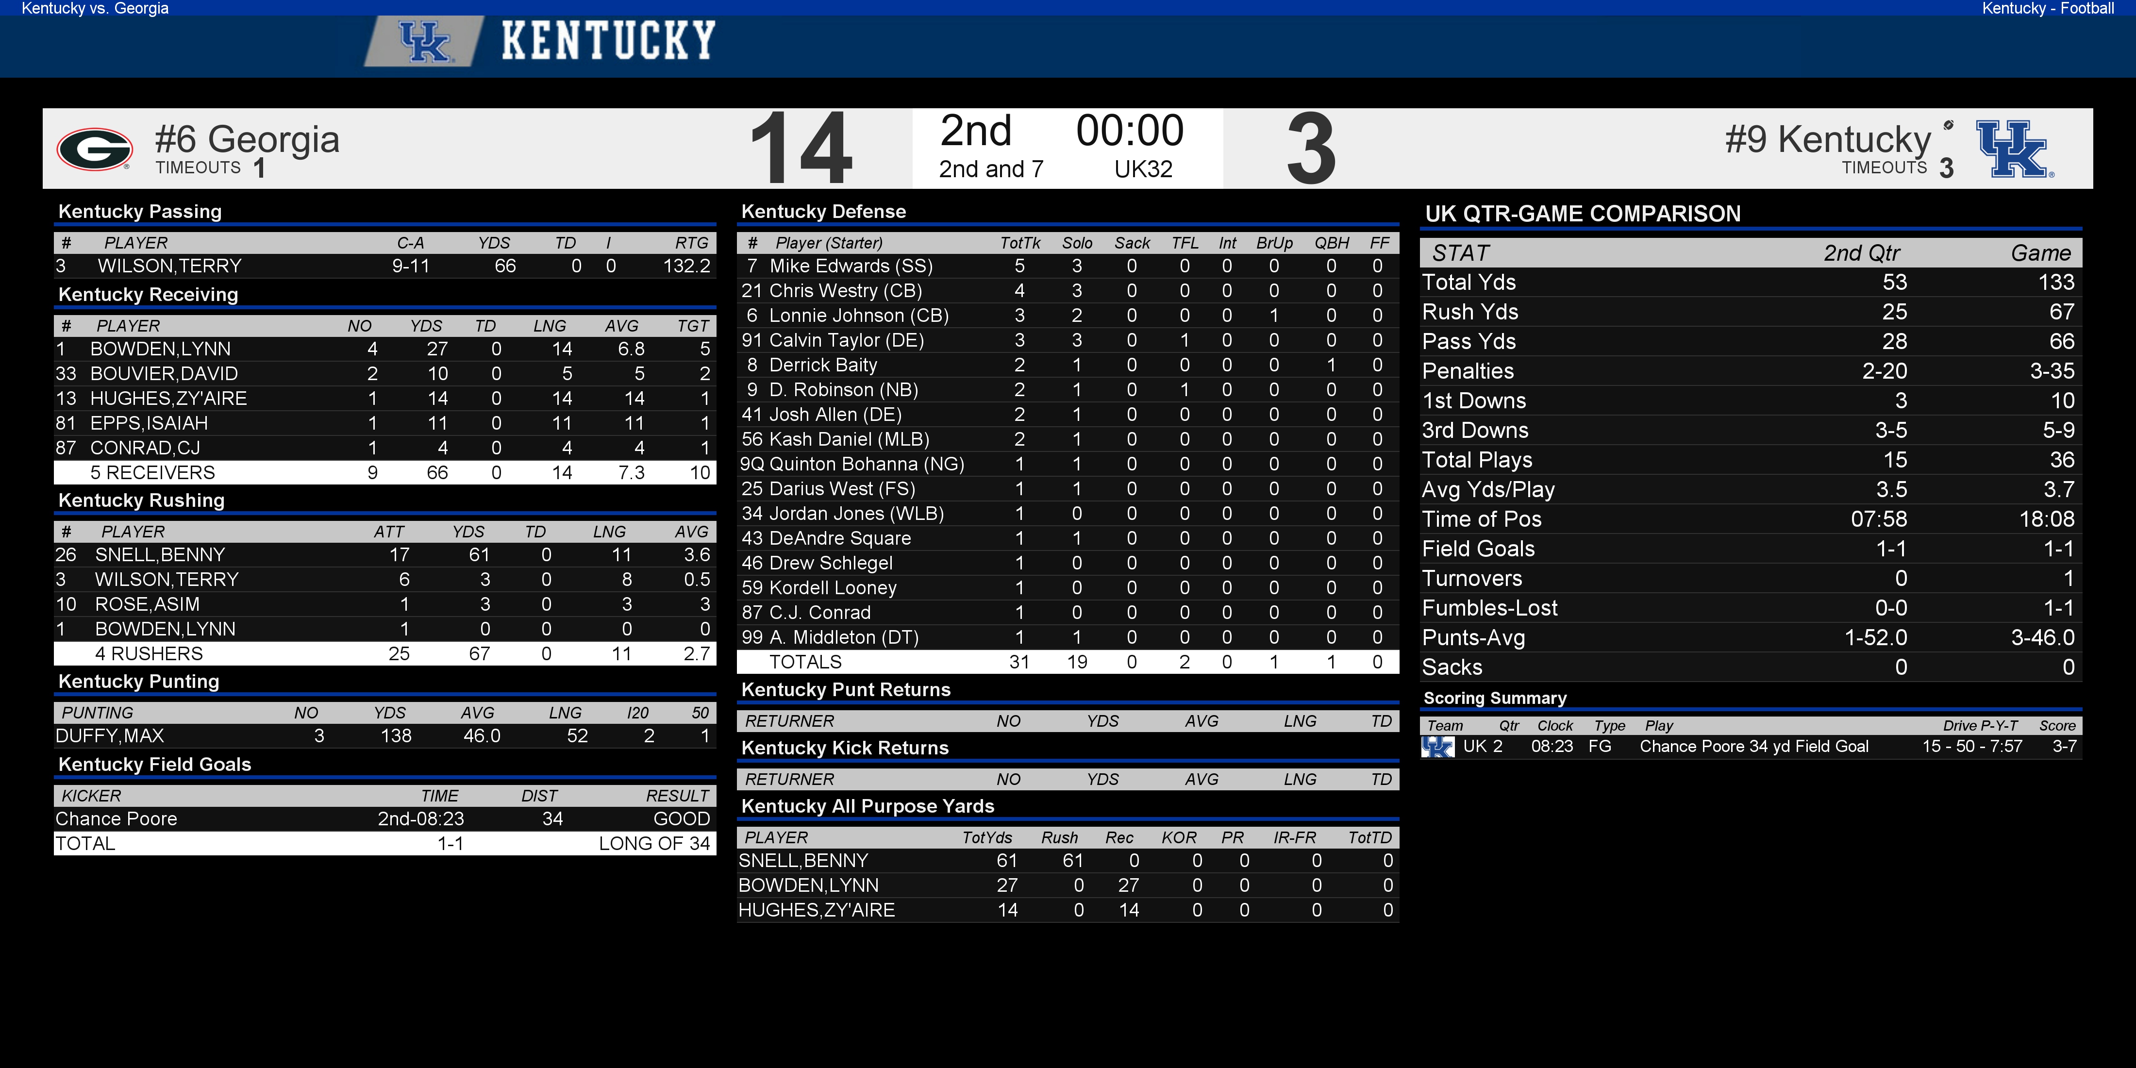Click the TotTk column header
This screenshot has height=1068, width=2136.
pos(1020,243)
